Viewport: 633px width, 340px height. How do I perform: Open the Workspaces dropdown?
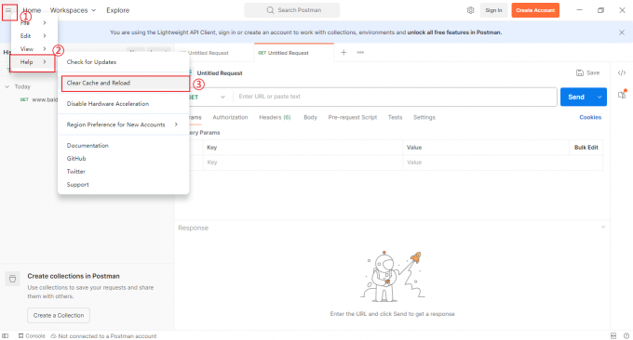click(73, 10)
